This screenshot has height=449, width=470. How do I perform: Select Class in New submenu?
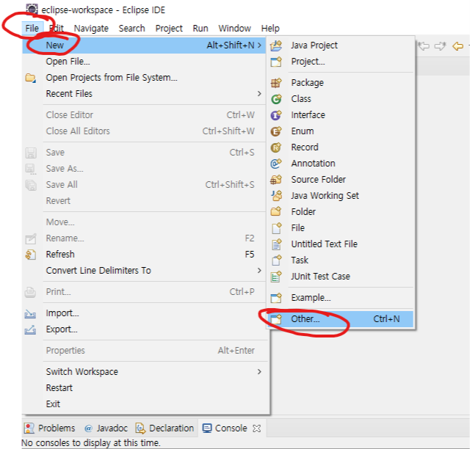[x=341, y=99]
